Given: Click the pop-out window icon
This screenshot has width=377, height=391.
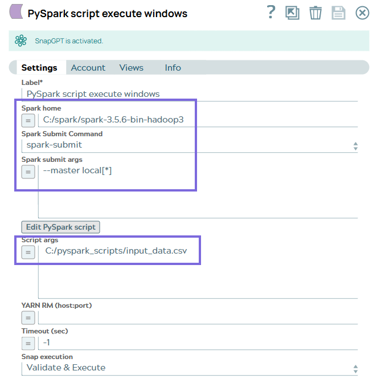Looking at the screenshot, I should tap(293, 13).
